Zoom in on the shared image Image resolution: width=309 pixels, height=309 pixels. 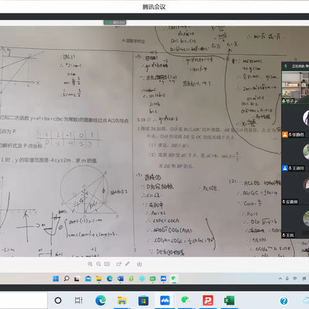pos(90,264)
